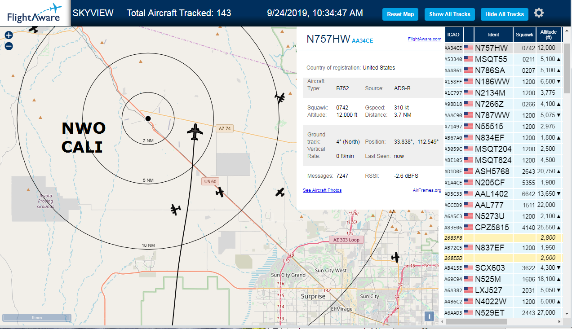
Task: Click the 5 nm map scale bar
Action: [36, 317]
